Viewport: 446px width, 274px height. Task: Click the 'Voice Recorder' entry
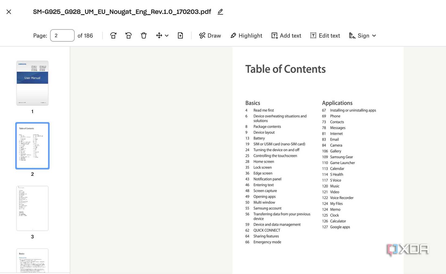pyautogui.click(x=342, y=198)
